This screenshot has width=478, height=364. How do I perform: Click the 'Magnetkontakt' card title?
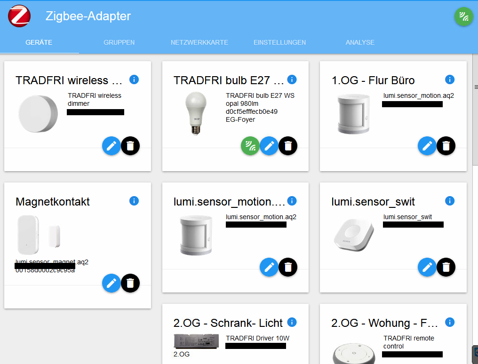pos(52,202)
